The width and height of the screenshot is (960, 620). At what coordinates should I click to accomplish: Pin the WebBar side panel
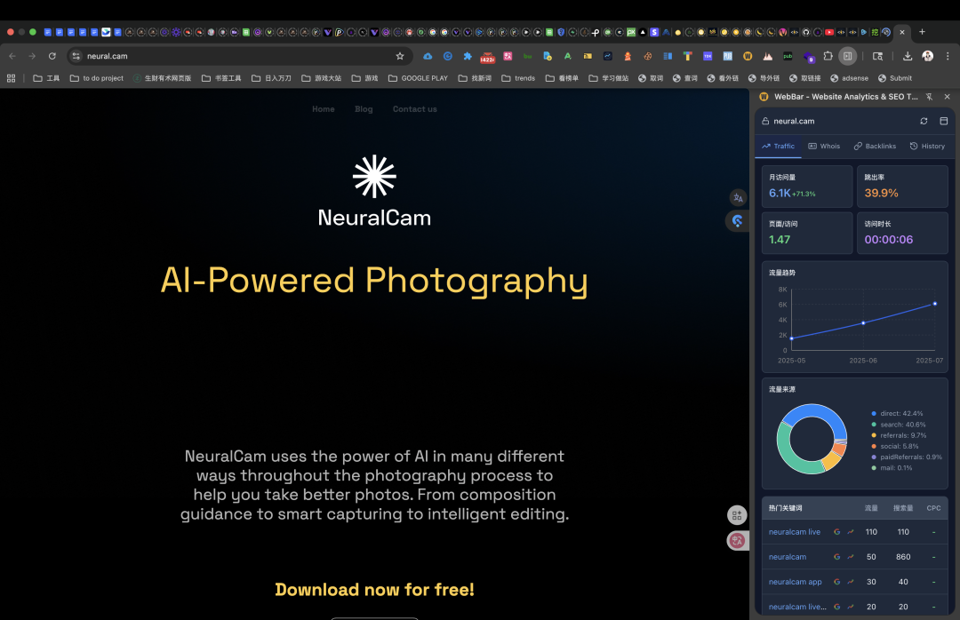coord(930,97)
